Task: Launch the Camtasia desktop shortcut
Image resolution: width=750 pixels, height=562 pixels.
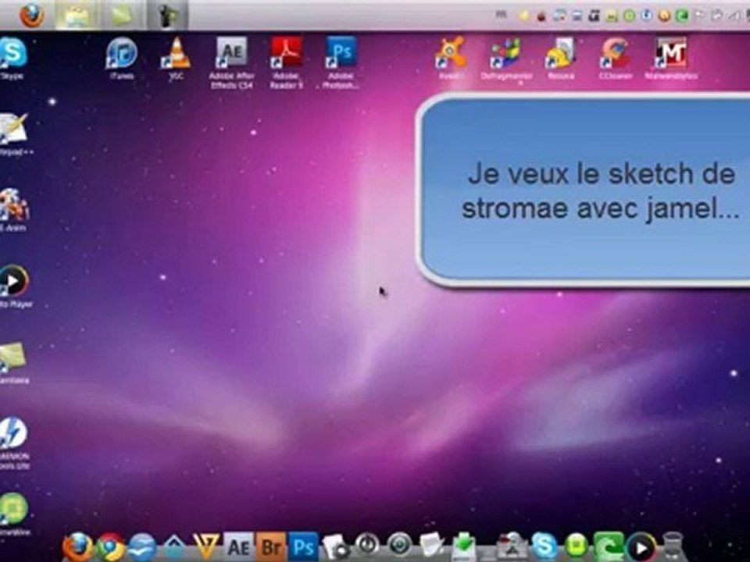Action: (13, 363)
